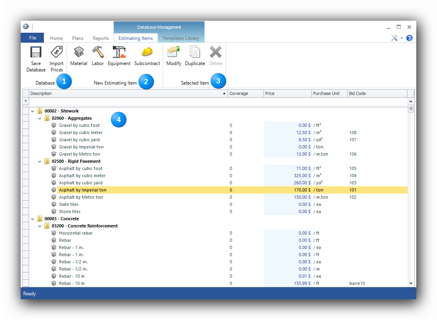This screenshot has width=437, height=320.
Task: Collapse the 02060 - Aggregates group
Action: pyautogui.click(x=40, y=119)
